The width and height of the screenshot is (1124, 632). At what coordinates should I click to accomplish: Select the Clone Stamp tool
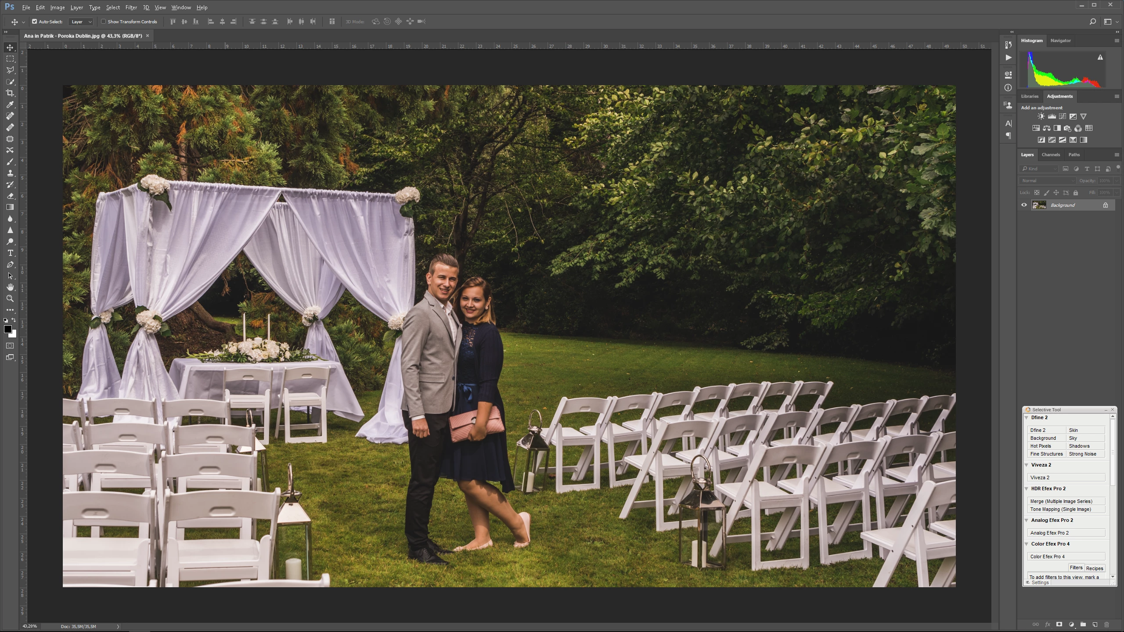pos(10,173)
